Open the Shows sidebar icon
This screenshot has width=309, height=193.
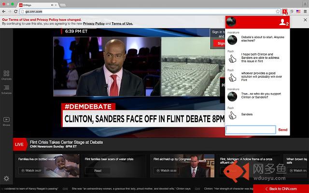click(6, 121)
